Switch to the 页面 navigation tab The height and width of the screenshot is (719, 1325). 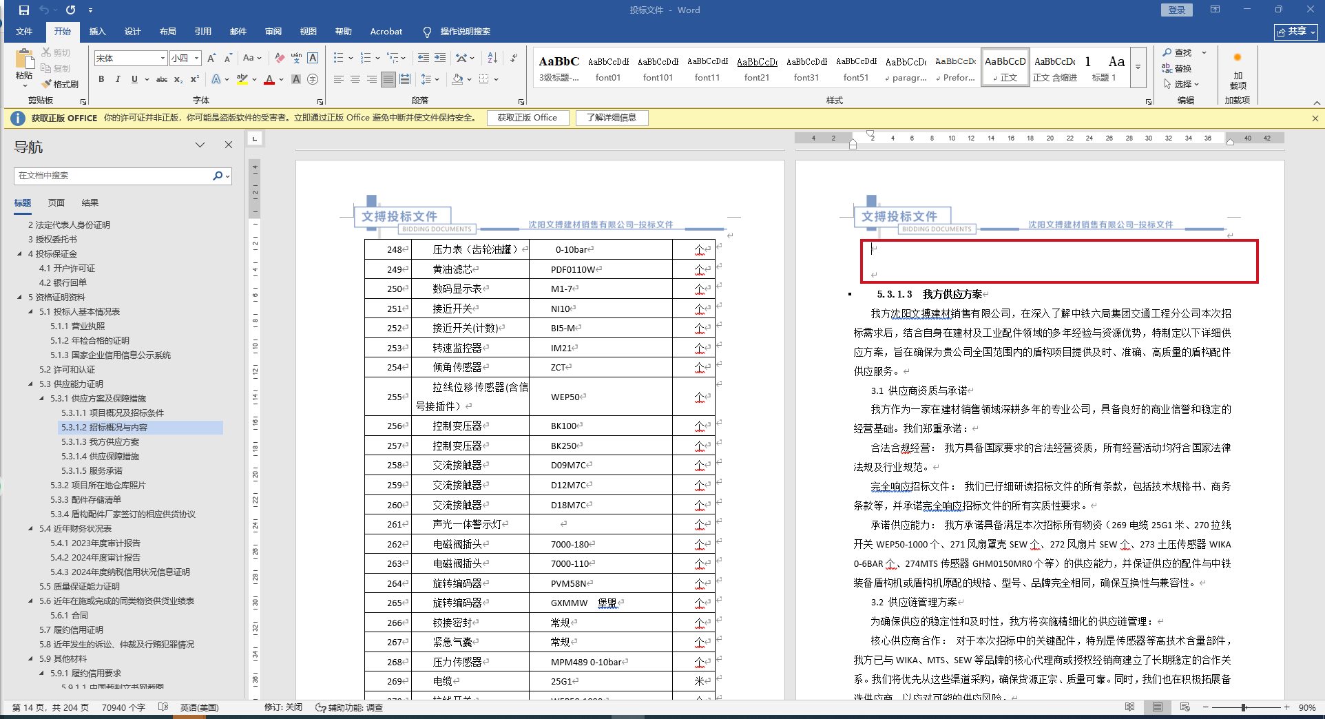point(56,203)
